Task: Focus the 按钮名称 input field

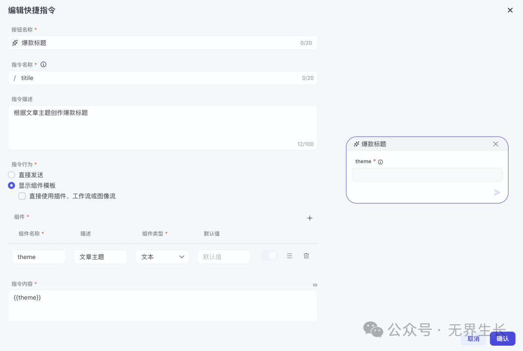Action: tap(163, 43)
